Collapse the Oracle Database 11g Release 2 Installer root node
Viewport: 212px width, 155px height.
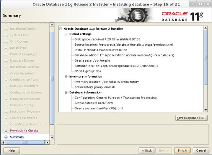61,29
